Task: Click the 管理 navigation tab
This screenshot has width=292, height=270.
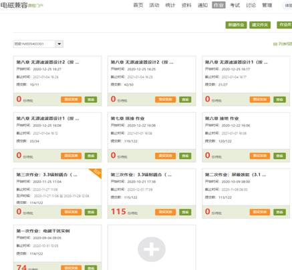Action: (x=267, y=5)
